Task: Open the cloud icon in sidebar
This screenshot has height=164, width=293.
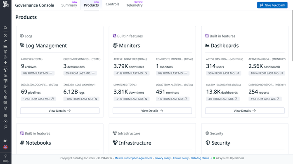Action: click(x=5, y=76)
